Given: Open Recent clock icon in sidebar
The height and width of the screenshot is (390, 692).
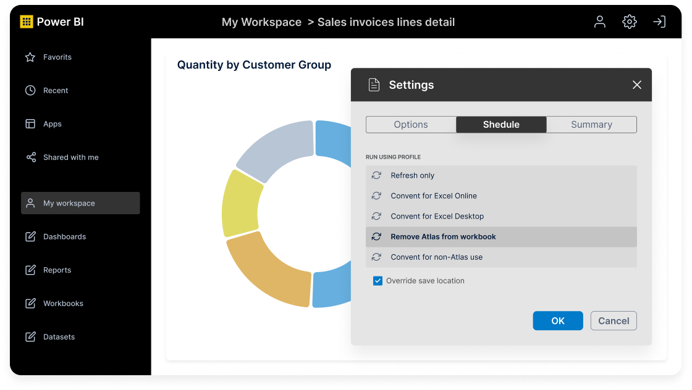Looking at the screenshot, I should click(30, 91).
